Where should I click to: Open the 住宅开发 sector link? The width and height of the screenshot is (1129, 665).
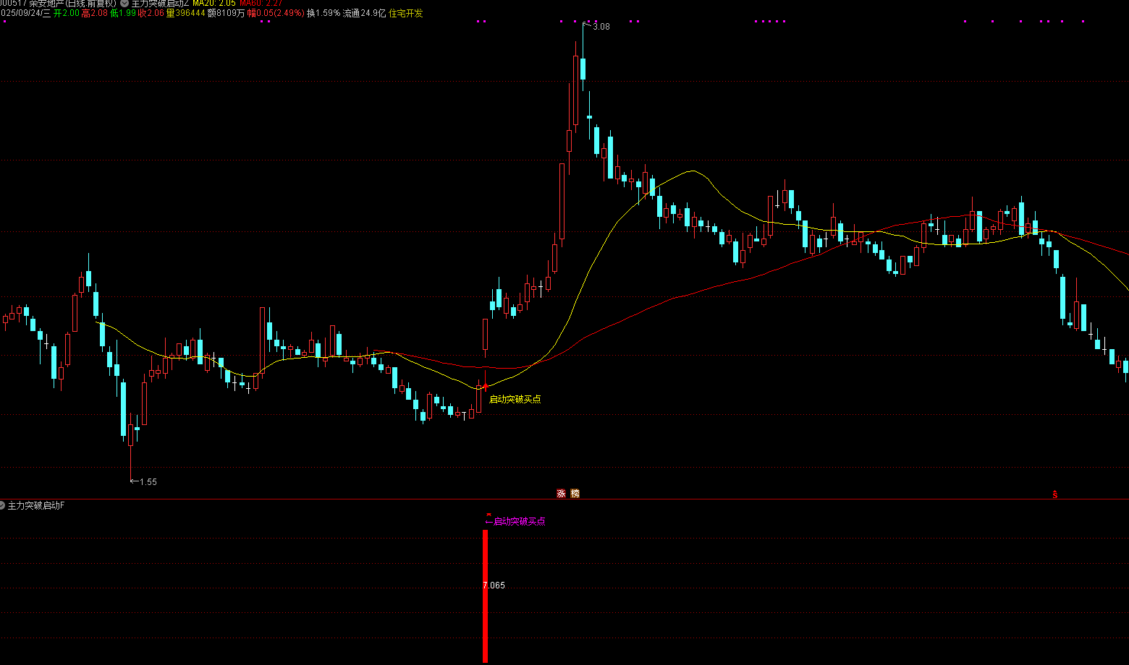point(406,13)
